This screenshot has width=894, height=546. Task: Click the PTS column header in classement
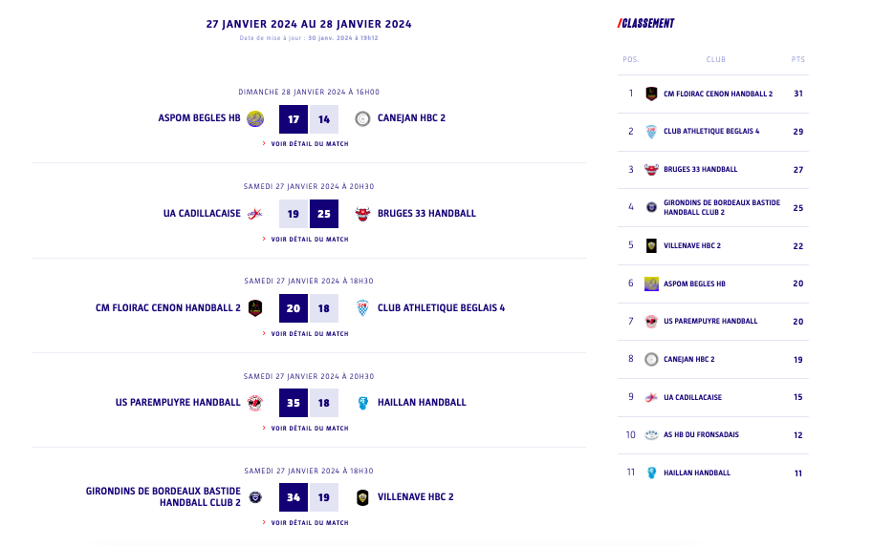[798, 59]
